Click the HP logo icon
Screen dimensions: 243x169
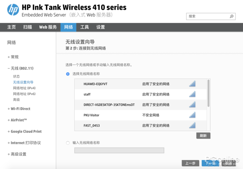pyautogui.click(x=13, y=10)
